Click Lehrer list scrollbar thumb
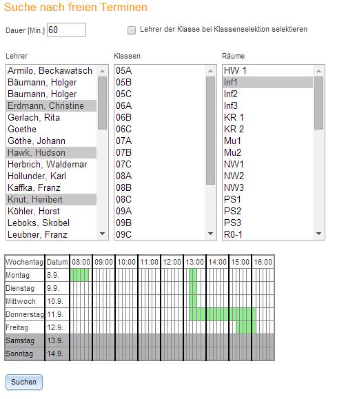 102,103
